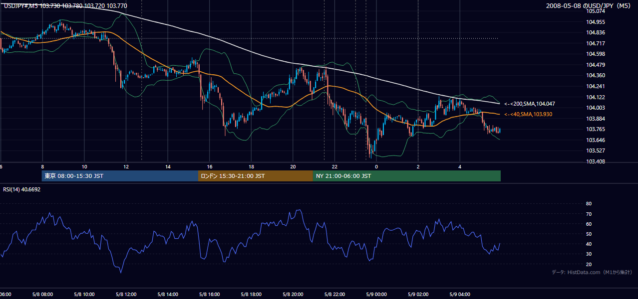This screenshot has width=638, height=299.
Task: Click the 5/9 00:00 date label
Action: 376,294
